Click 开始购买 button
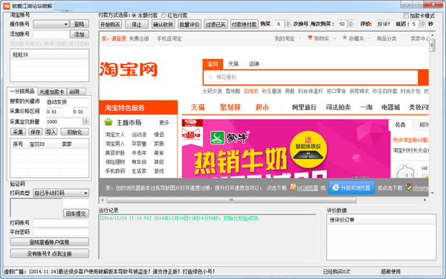Viewport: 446px width, 279px height. click(110, 25)
